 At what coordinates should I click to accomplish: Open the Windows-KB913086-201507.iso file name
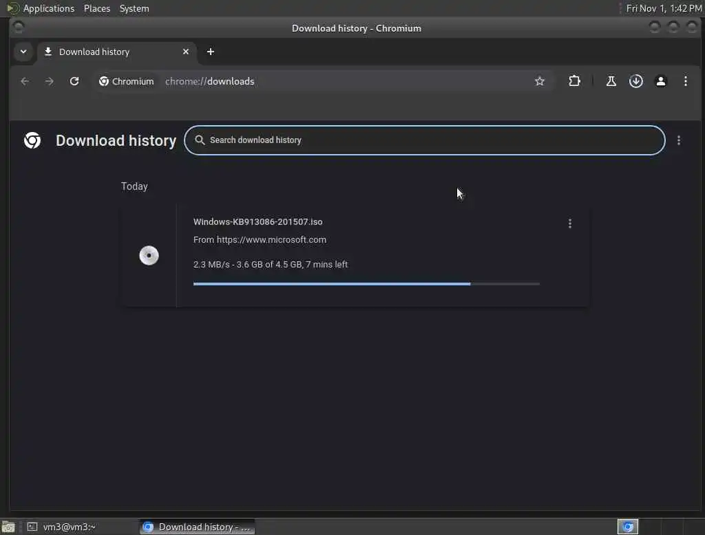[x=257, y=222]
